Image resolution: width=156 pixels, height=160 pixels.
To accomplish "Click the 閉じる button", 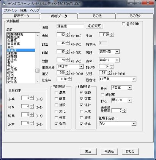I will click(x=130, y=151).
